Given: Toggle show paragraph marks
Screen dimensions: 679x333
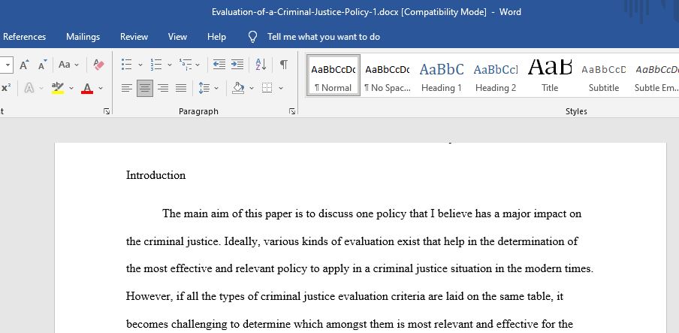Looking at the screenshot, I should 284,65.
